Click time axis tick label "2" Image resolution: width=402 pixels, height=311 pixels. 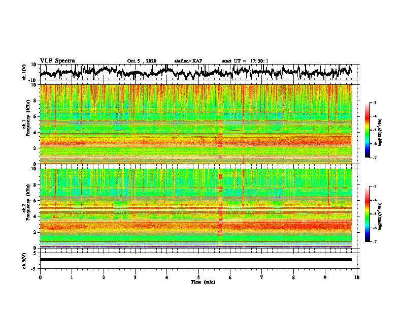click(104, 277)
